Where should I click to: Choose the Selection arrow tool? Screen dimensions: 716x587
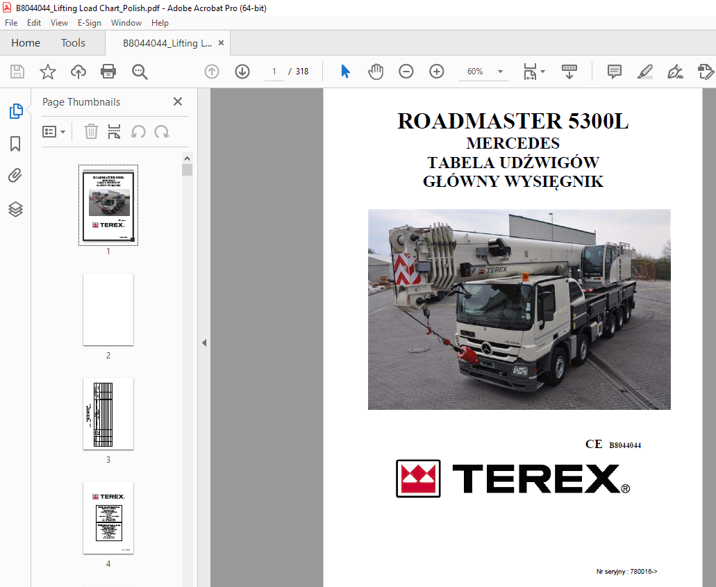pyautogui.click(x=345, y=72)
